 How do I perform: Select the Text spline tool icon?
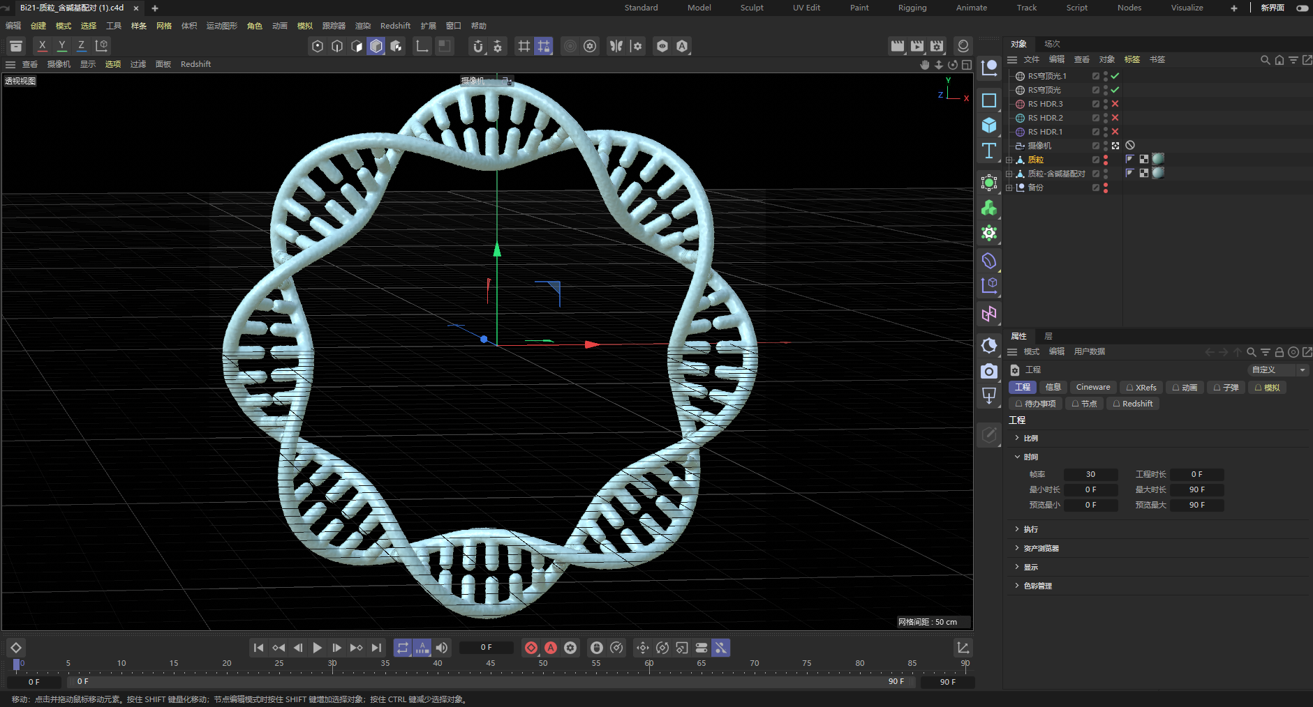click(x=989, y=151)
